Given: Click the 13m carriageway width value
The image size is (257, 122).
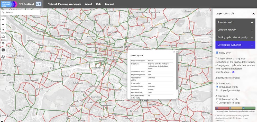Looking at the screenshot, I should click(149, 72).
